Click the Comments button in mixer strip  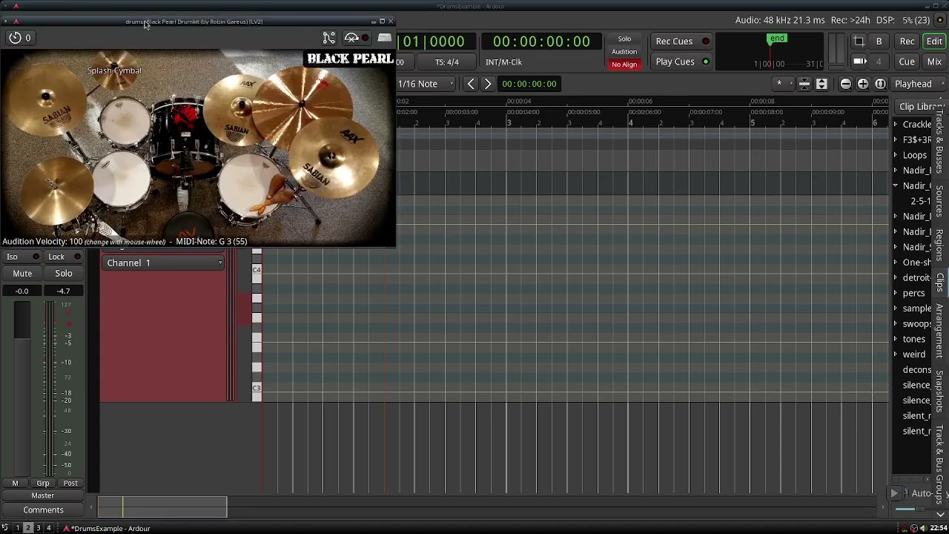(x=43, y=510)
